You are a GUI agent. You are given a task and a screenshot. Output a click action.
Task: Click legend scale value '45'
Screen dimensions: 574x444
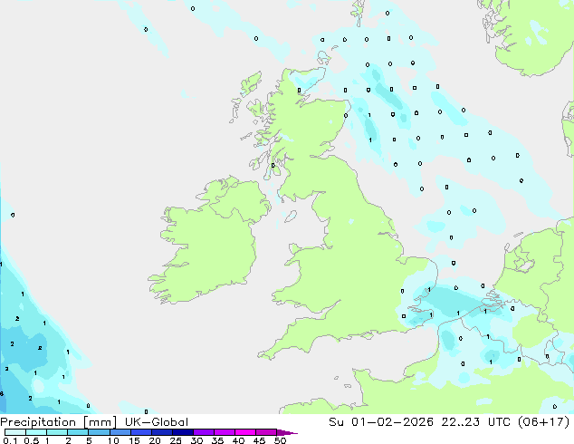[x=260, y=440]
